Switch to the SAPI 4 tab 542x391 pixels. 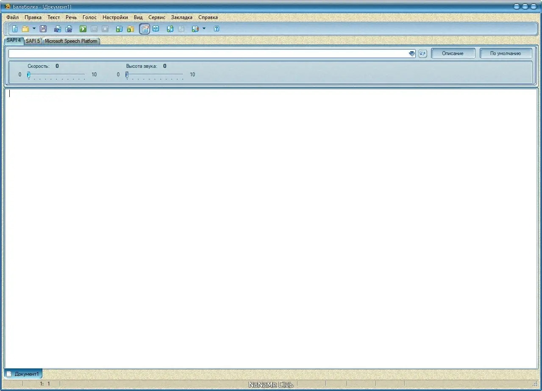pyautogui.click(x=14, y=40)
